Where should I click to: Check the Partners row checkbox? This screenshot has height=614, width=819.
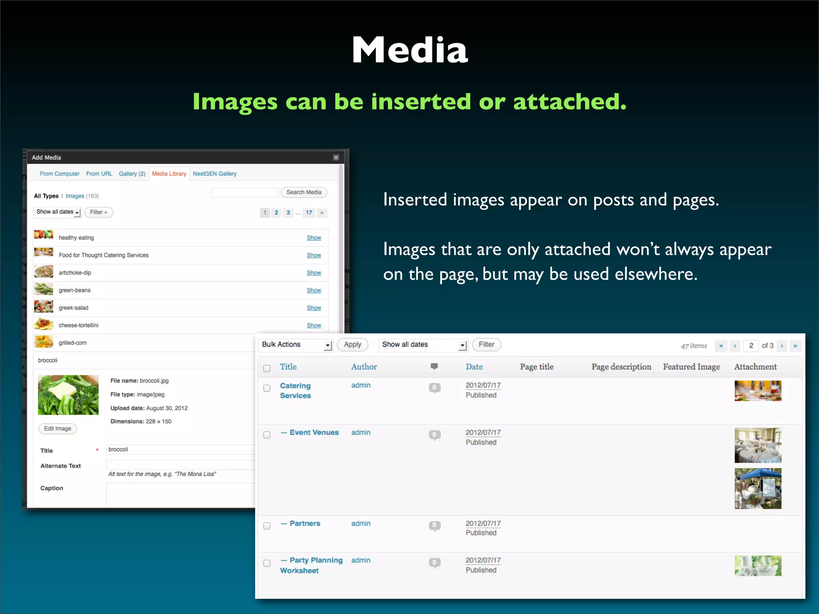(x=267, y=526)
